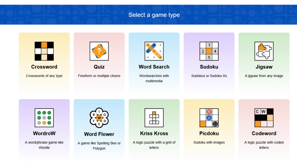Screen dimensions: 297x161
Task: Select the Sudoku title label
Action: (x=209, y=67)
